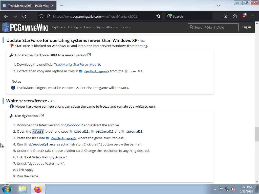Click the file icon before D3D9.dll
The image size is (259, 194).
(x=71, y=131)
